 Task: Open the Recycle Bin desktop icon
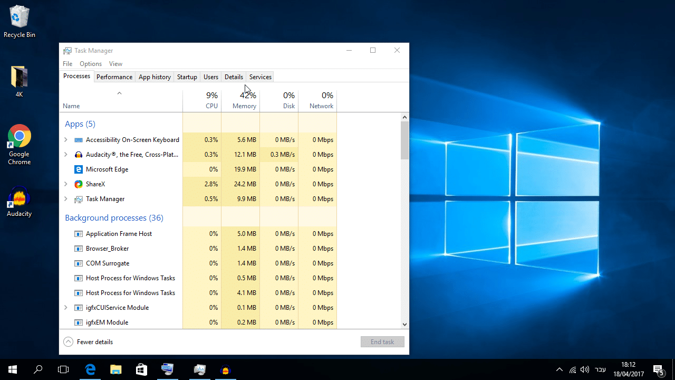20,21
